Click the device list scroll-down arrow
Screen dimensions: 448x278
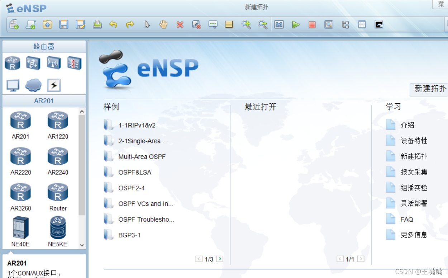82,246
